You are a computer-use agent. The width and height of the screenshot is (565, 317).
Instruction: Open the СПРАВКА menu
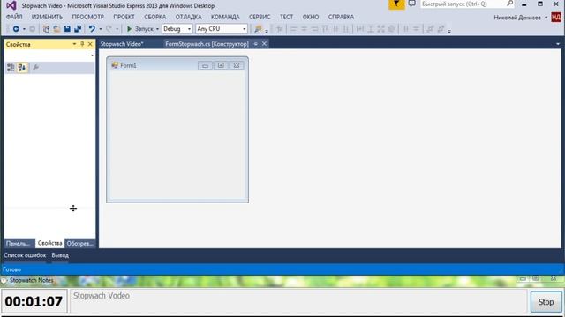point(341,17)
